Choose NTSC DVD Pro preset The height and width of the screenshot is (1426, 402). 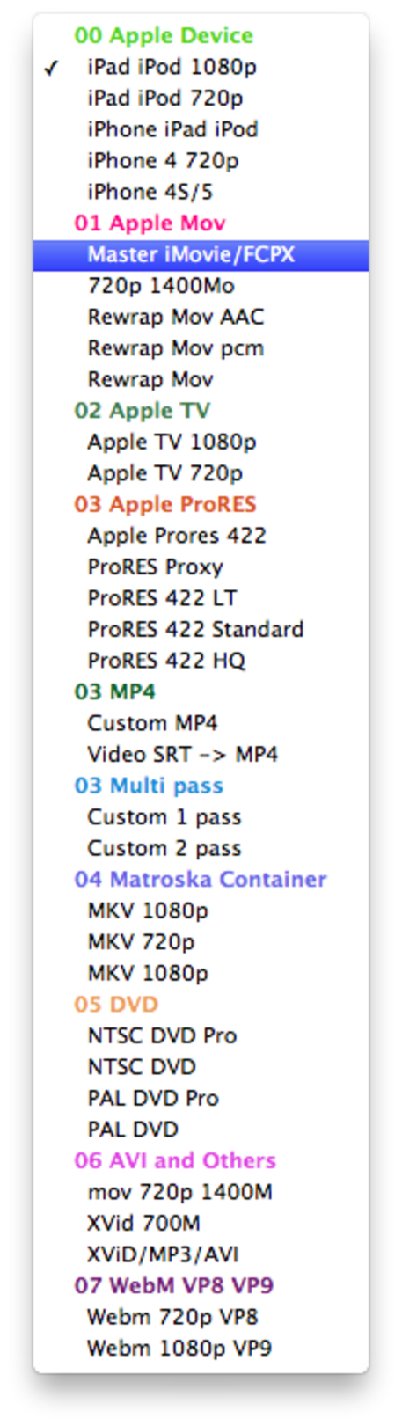click(x=201, y=1036)
